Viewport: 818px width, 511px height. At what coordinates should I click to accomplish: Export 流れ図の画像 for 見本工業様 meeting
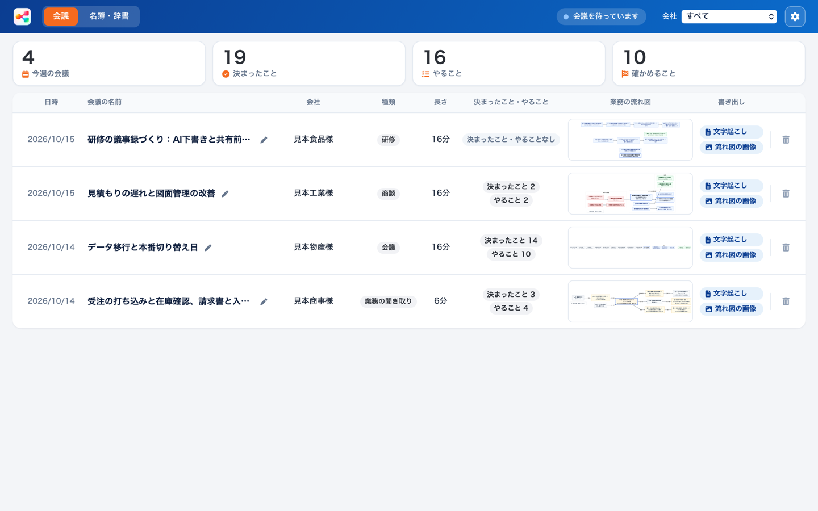(x=731, y=201)
